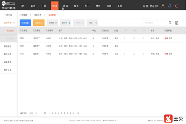Switch to the 会员 menu
Screen dimensions: 186x124
[76, 6]
